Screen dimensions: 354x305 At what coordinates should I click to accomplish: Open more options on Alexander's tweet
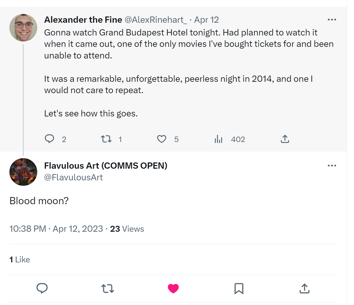click(x=332, y=20)
